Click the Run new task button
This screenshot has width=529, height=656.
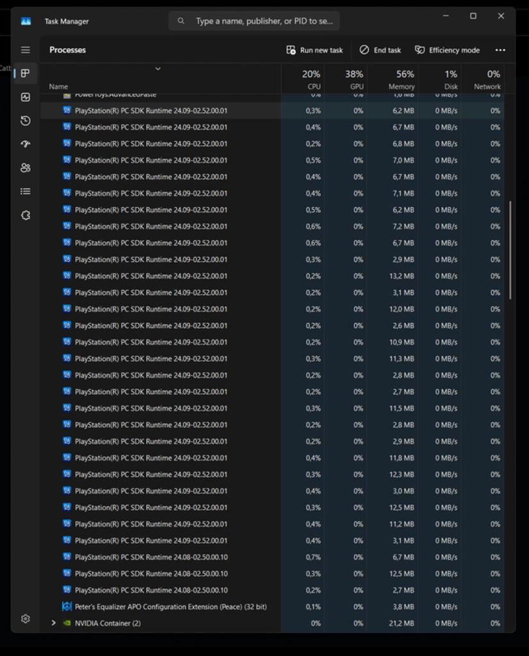pos(314,50)
